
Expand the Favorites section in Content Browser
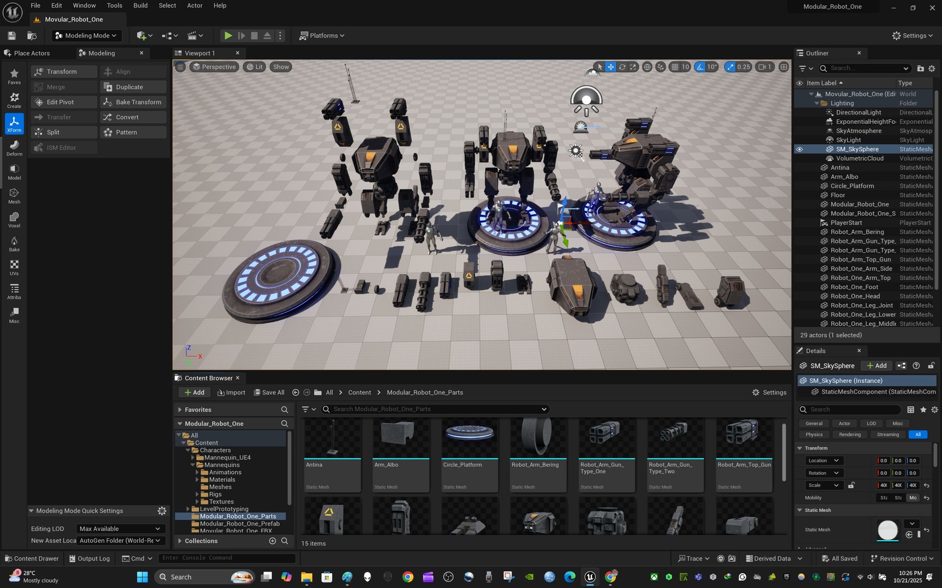pos(180,409)
